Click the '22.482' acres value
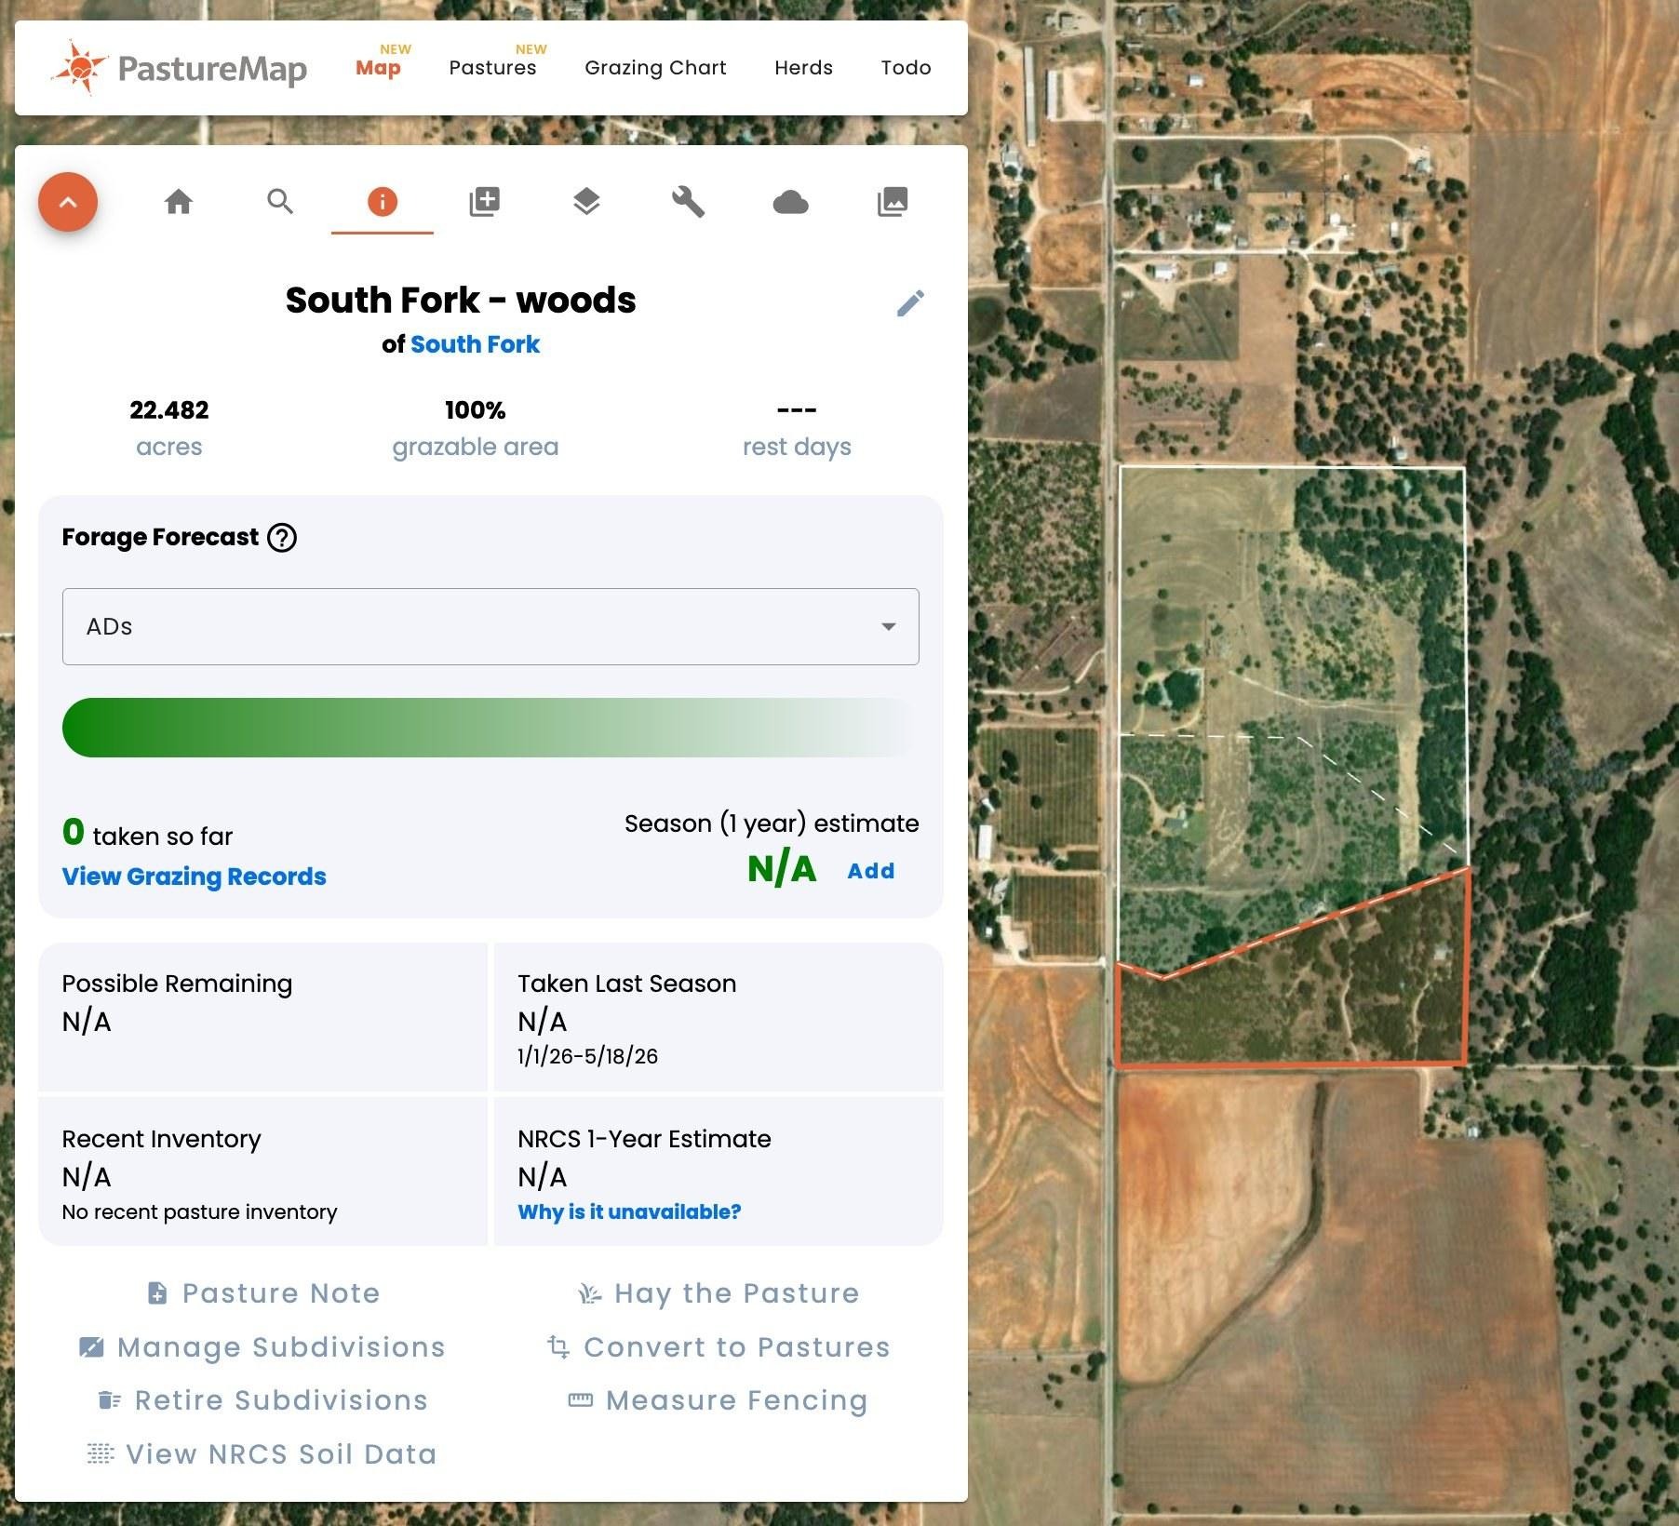This screenshot has height=1526, width=1679. point(169,410)
